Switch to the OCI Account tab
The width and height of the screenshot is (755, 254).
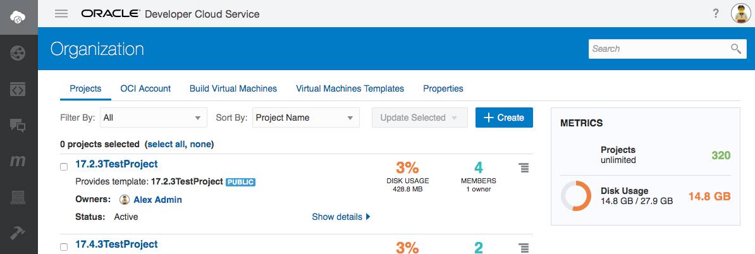pos(145,88)
